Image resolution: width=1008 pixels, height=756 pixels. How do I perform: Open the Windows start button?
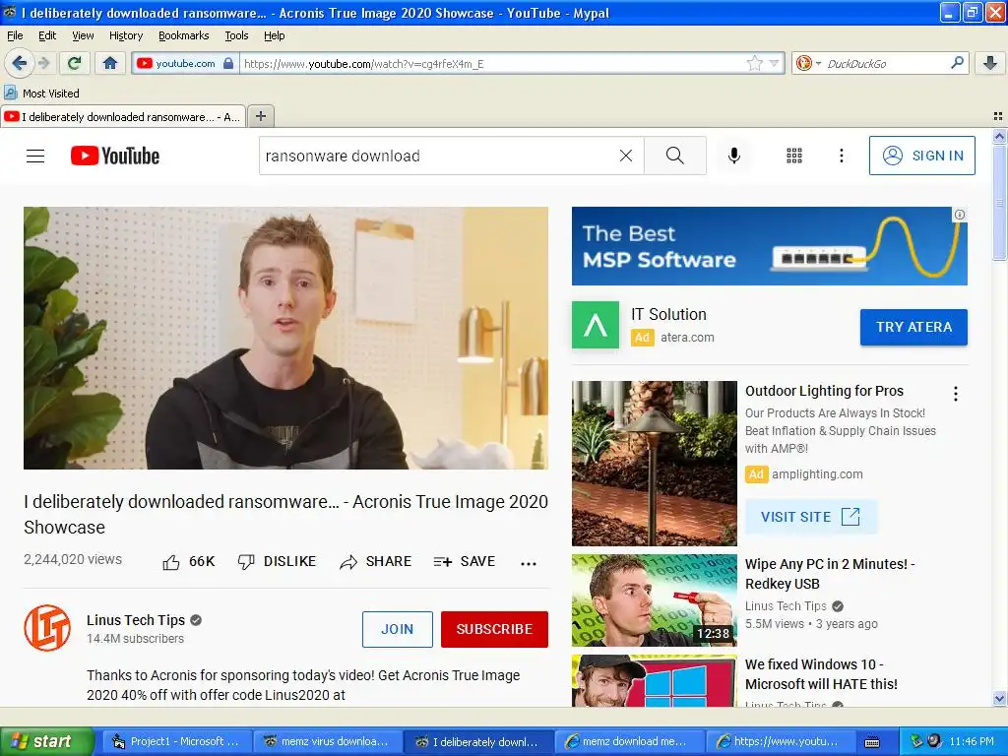(46, 742)
